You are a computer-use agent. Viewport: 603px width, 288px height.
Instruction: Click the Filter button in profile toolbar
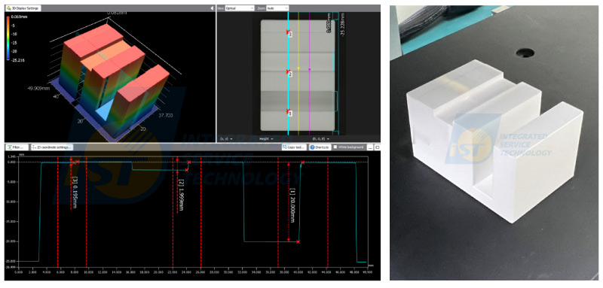coord(17,147)
